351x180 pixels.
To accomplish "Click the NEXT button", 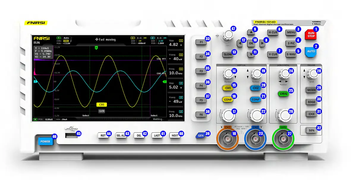I will [x=175, y=135].
